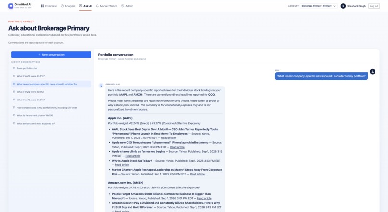Click the OmniHold AI assistant avatar icon
Viewport: 388px width, 212px height.
click(101, 86)
